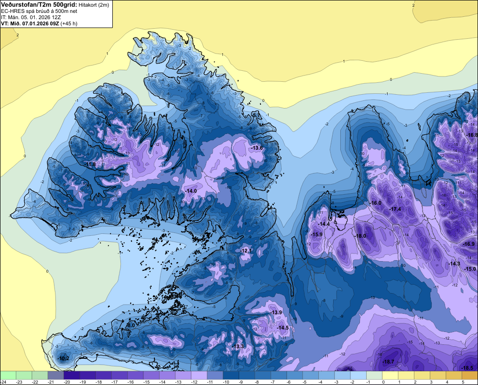
Task: Click the -18.5 temperature value
Action: pyautogui.click(x=467, y=368)
